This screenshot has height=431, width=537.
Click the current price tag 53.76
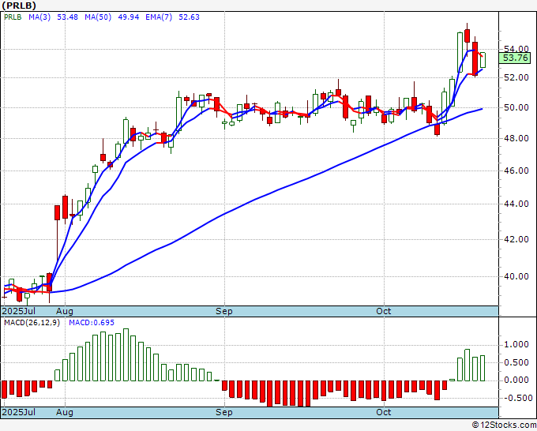[x=515, y=58]
